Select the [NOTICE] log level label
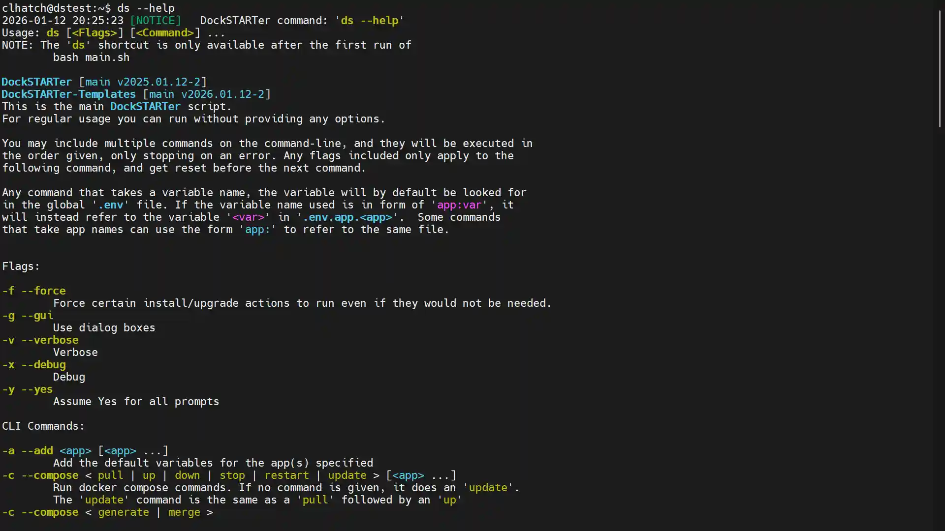Screen dimensions: 945x531 tap(156, 20)
